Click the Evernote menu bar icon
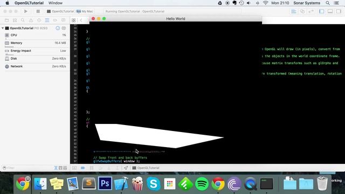The image size is (345, 194). 234,3
